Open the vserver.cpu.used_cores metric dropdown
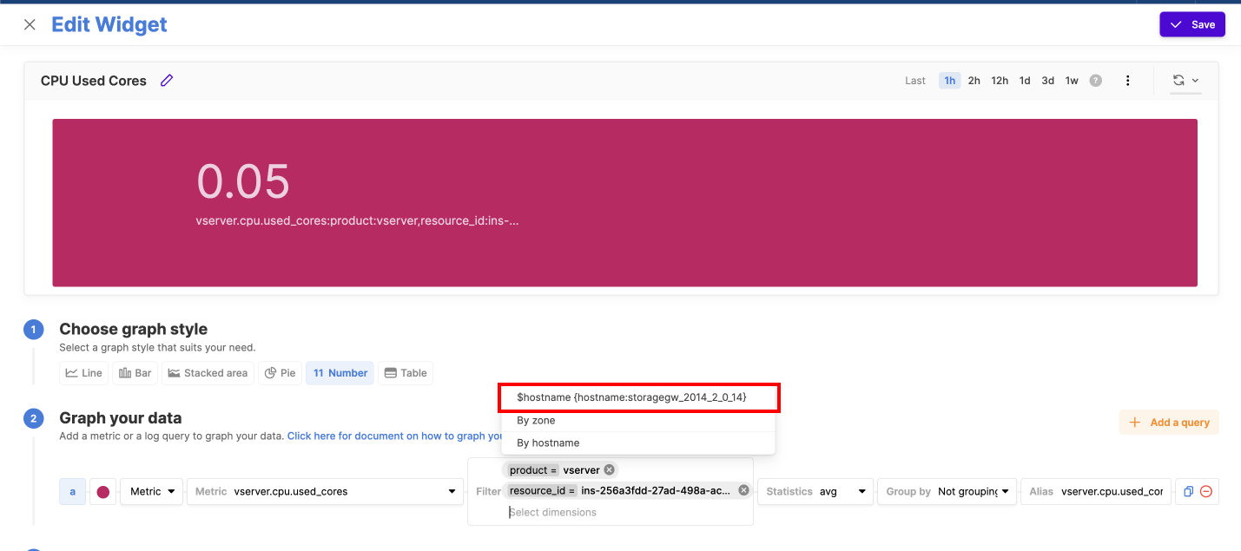 (326, 491)
